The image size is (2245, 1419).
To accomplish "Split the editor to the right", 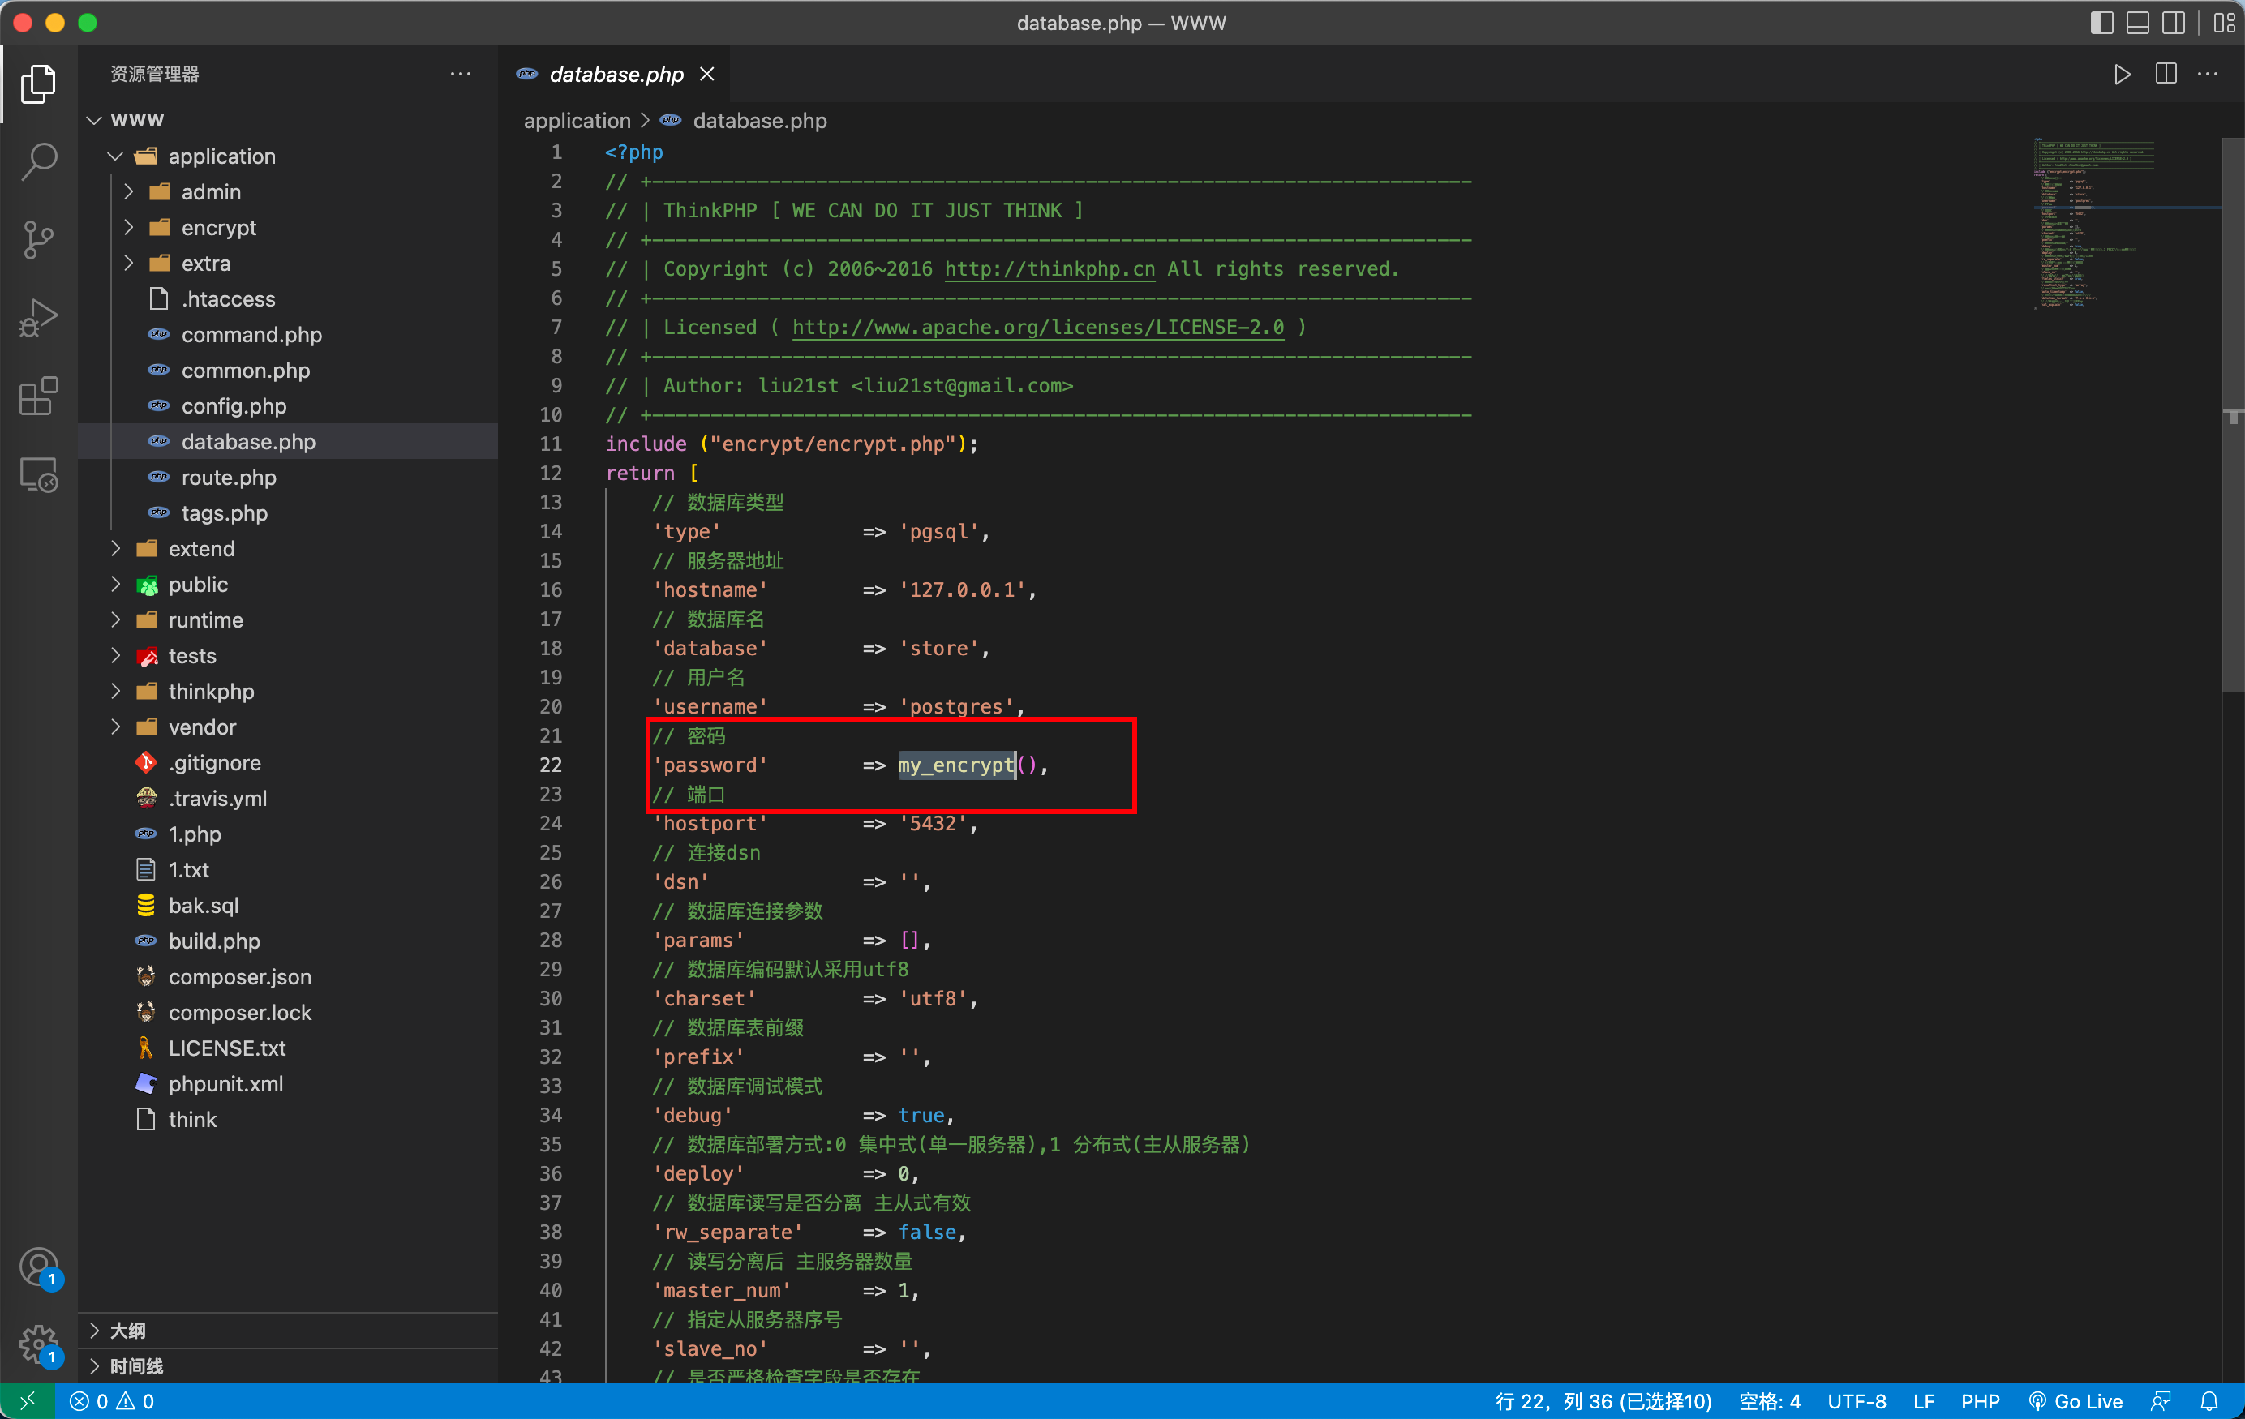I will click(x=2166, y=74).
